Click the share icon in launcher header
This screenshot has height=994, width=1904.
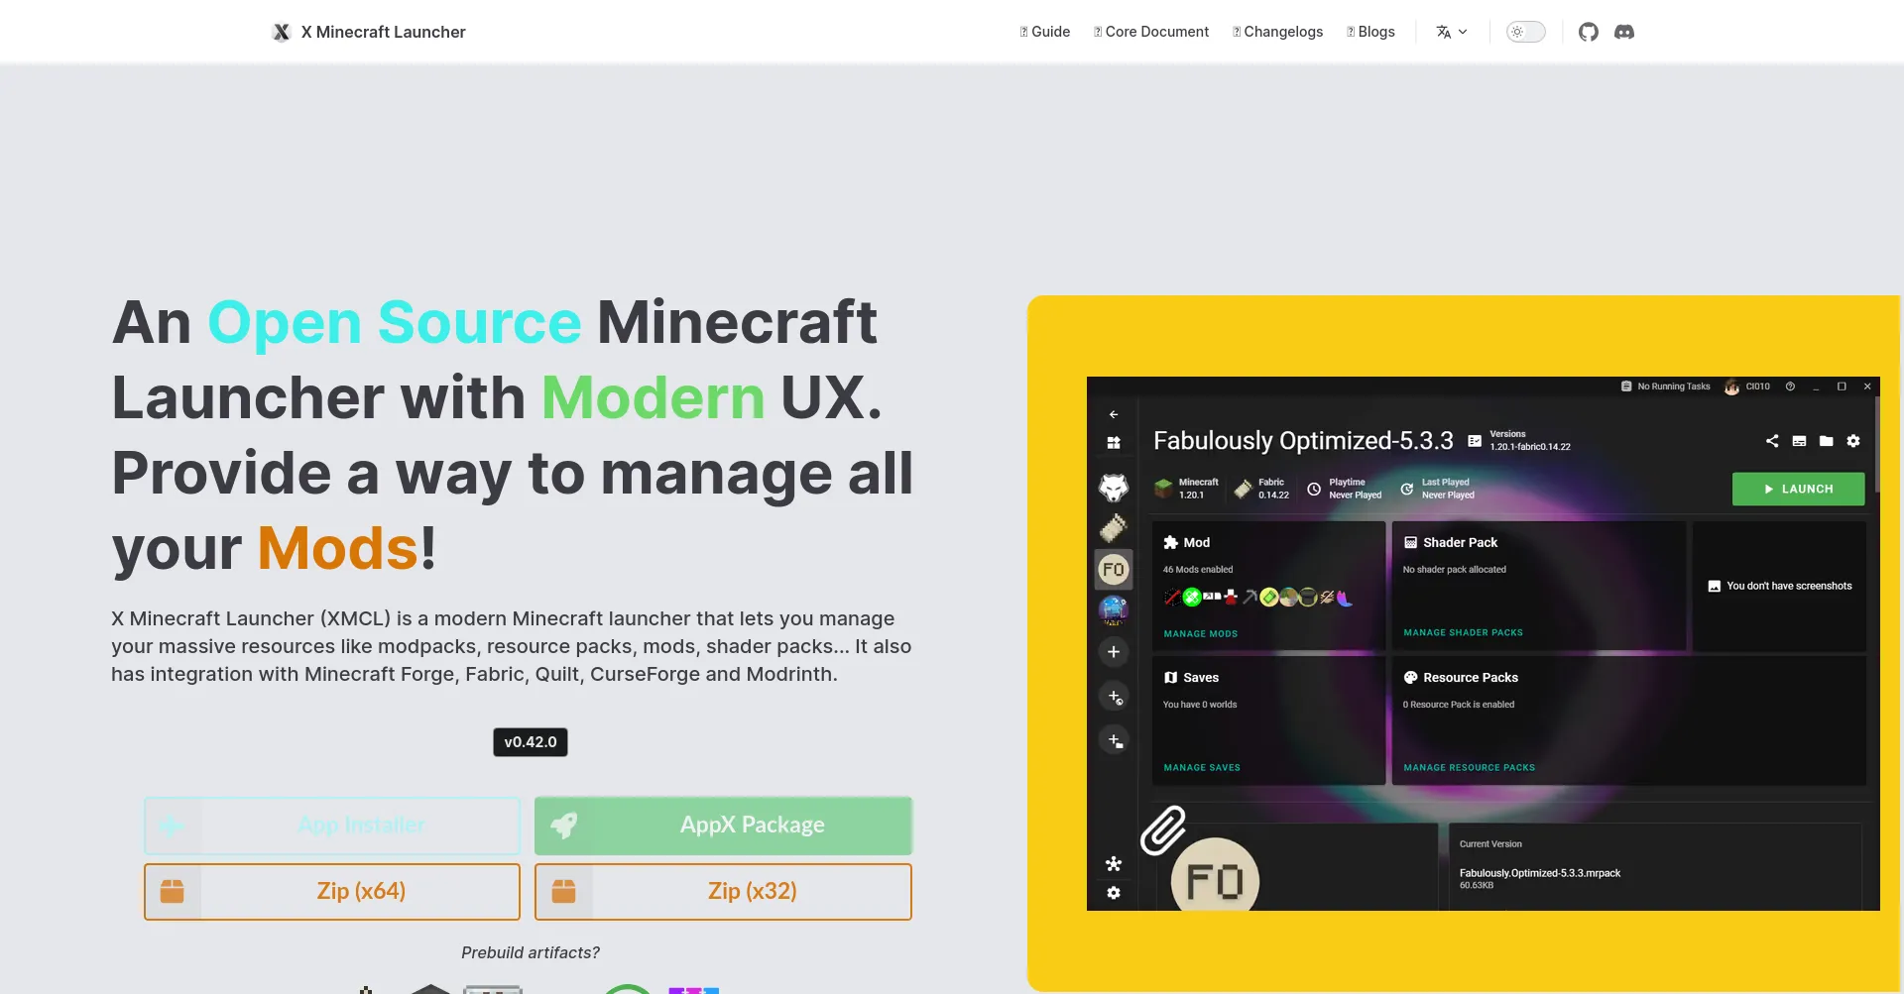(x=1772, y=441)
